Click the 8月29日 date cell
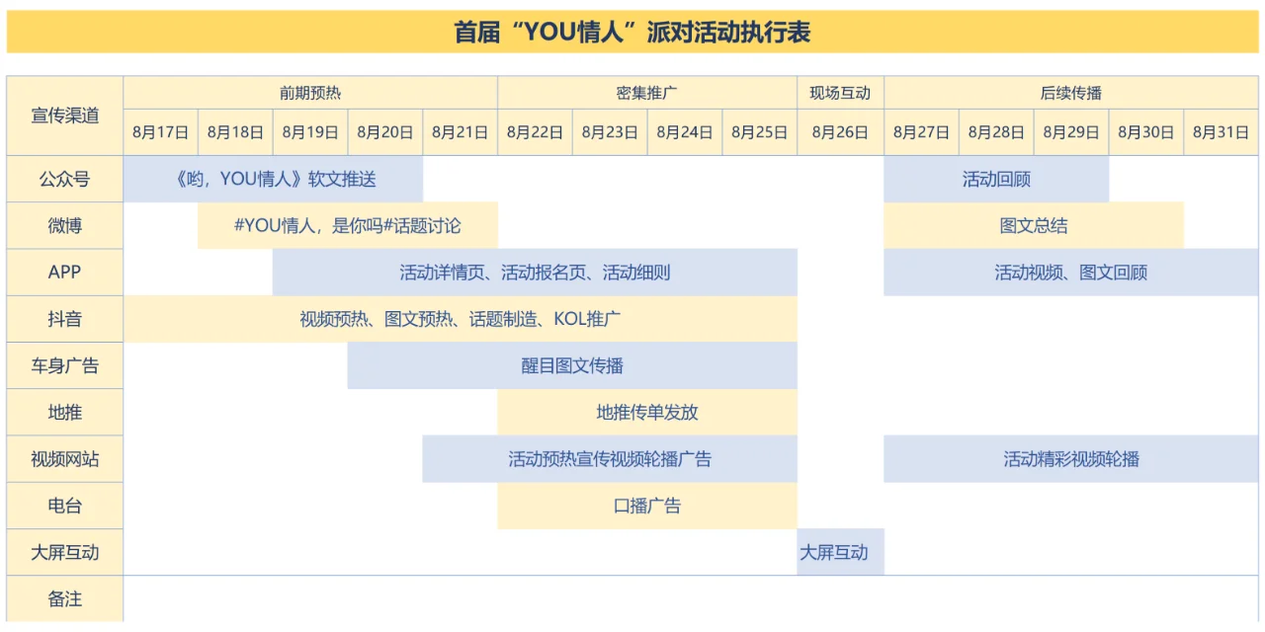The height and width of the screenshot is (632, 1265). tap(1071, 132)
